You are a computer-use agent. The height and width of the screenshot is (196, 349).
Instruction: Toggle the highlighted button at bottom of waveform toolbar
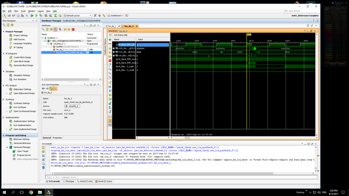point(110,121)
